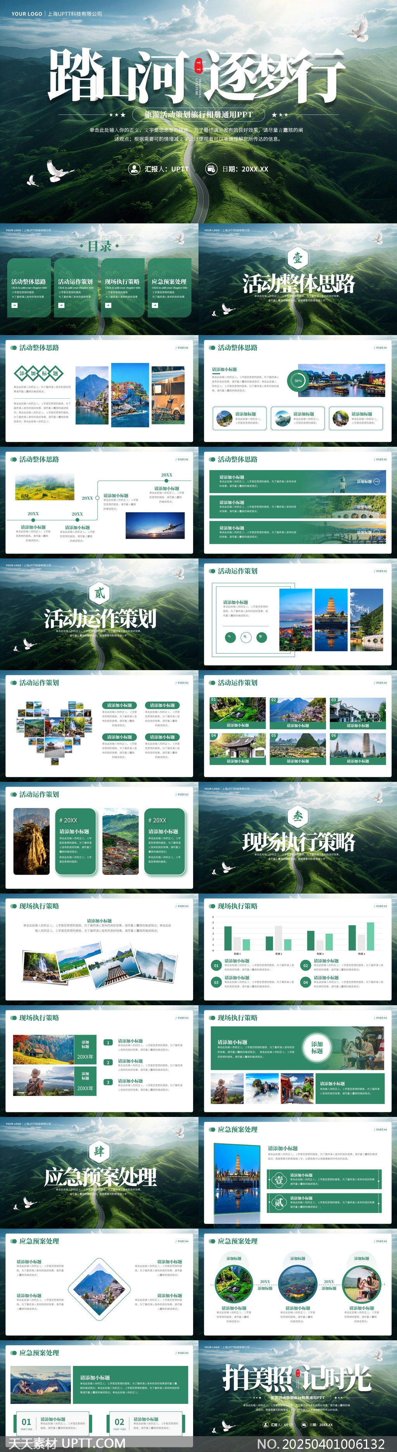397x1452 pixels.
Task: Click the round 添加标题 circle on green banner
Action: (317, 1047)
